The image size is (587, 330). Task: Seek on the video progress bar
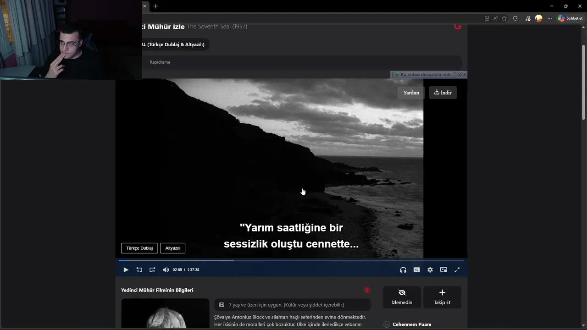[x=291, y=261]
